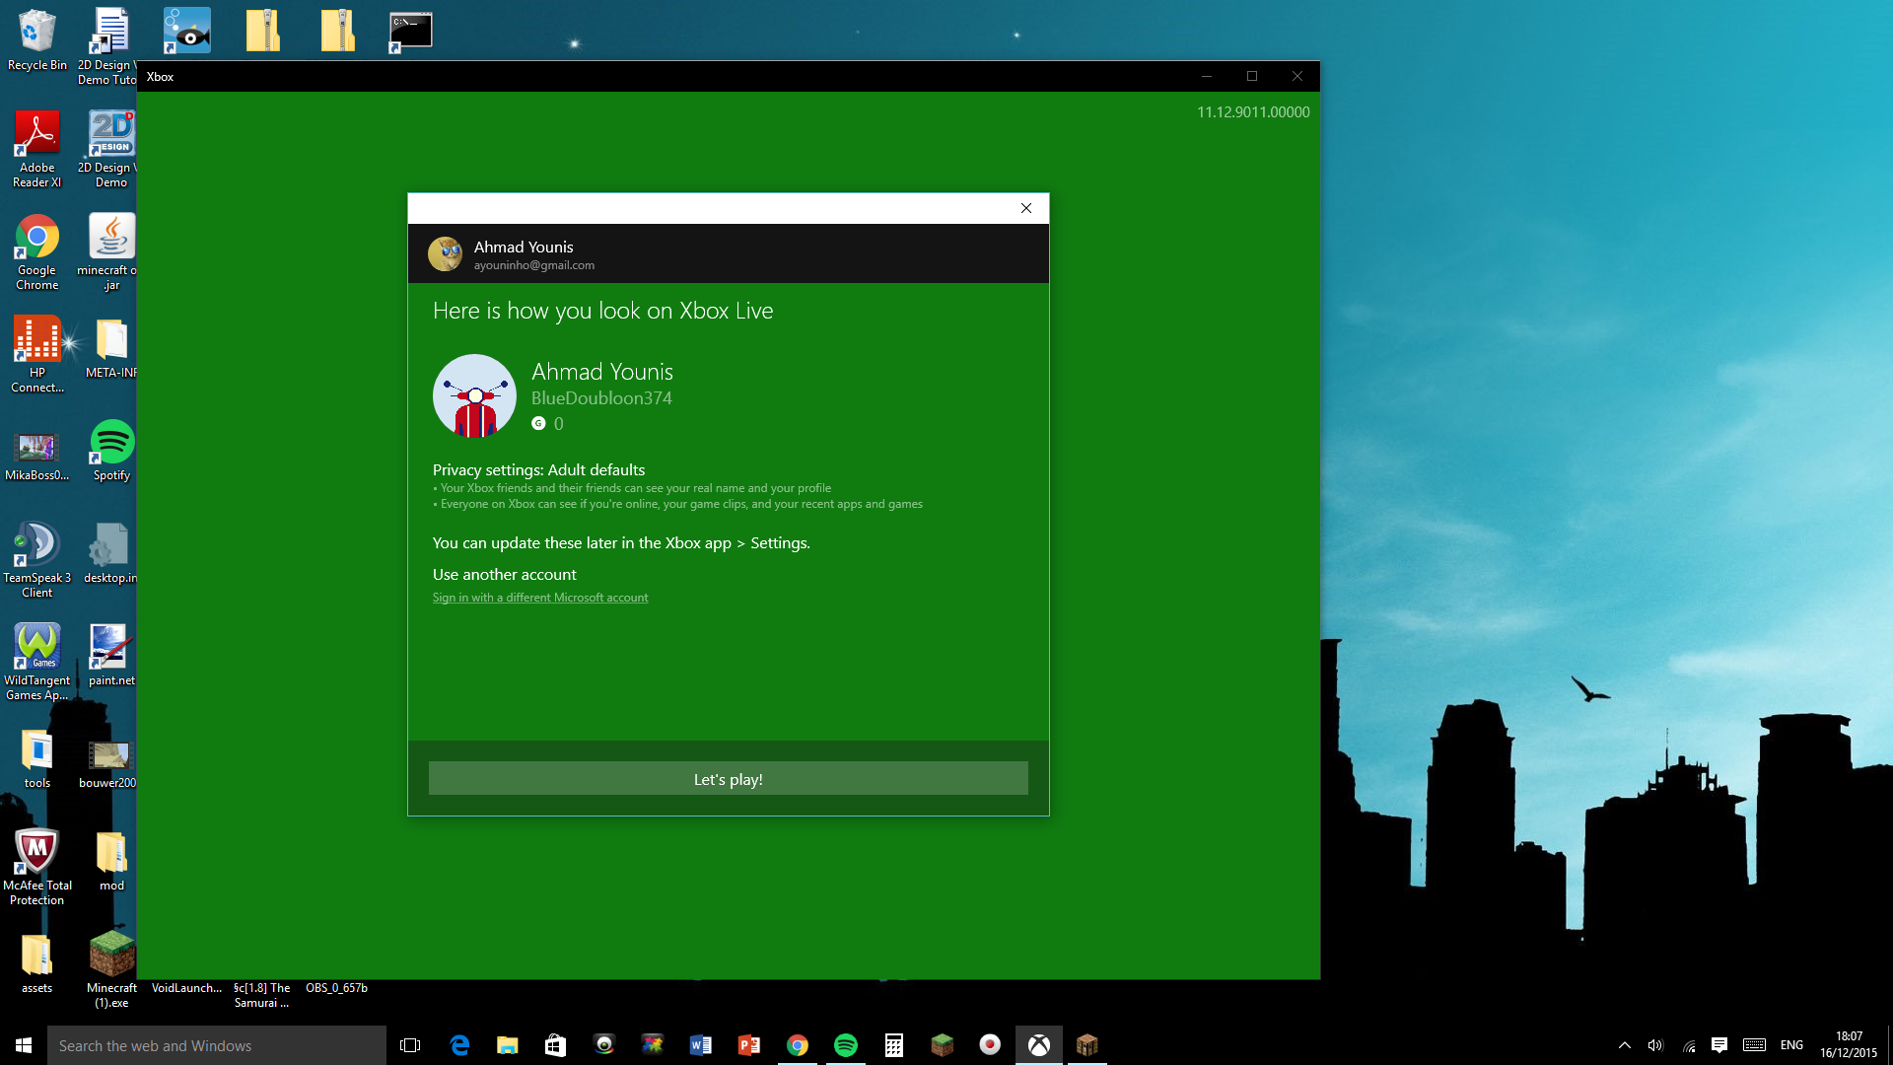Open TeamSpeak 3 Client desktop icon
The height and width of the screenshot is (1065, 1893).
(x=37, y=560)
